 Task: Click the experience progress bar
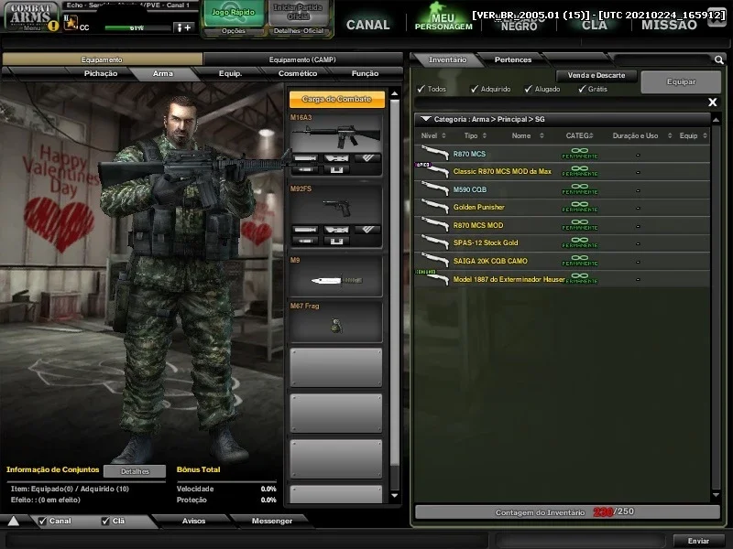[x=137, y=28]
